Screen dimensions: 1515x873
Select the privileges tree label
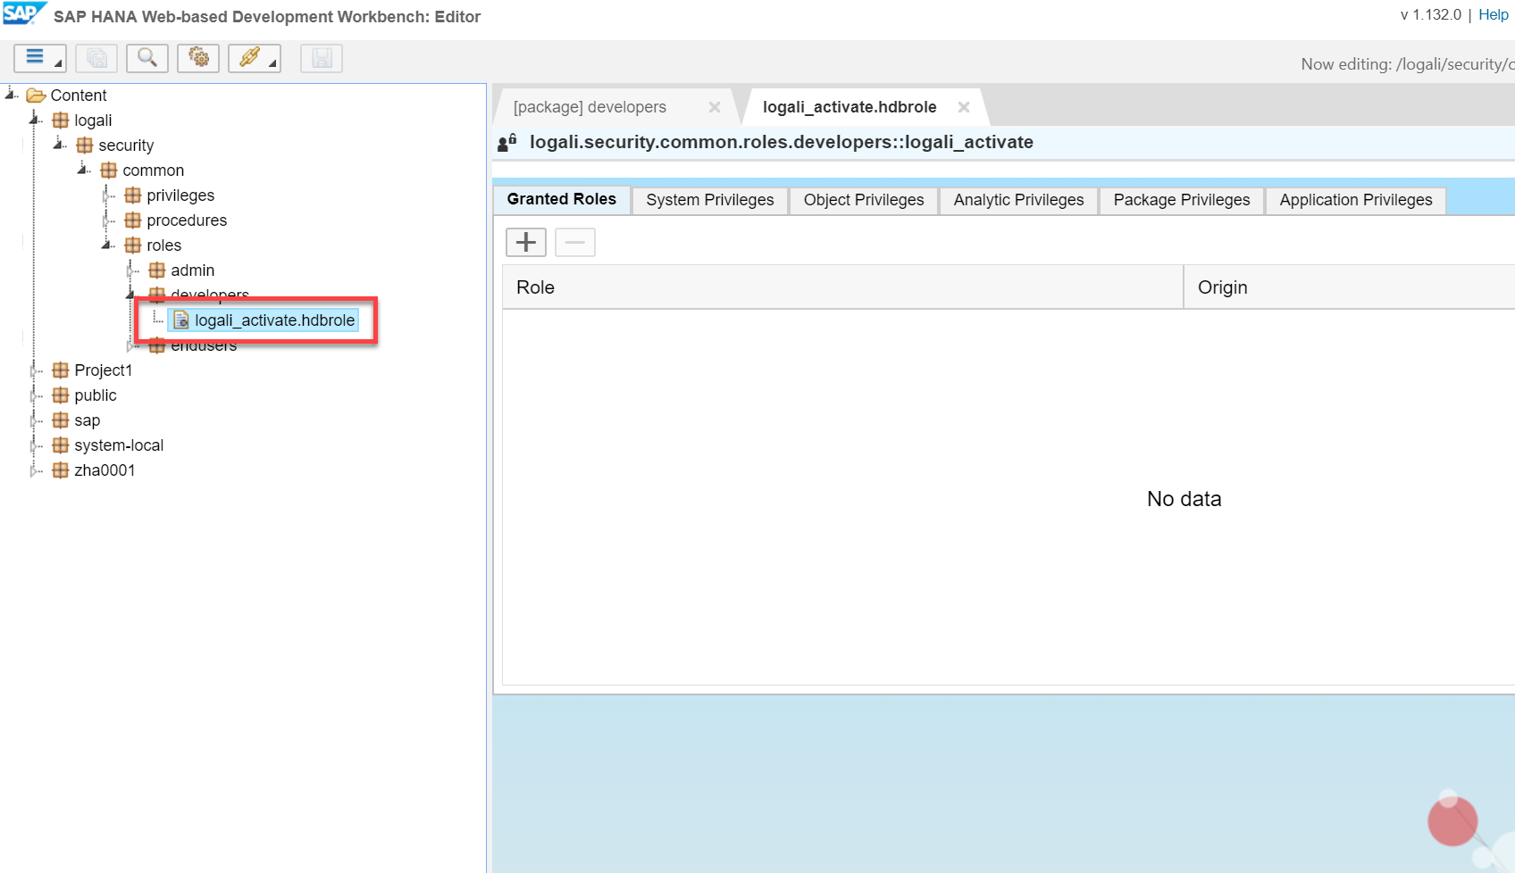(180, 195)
